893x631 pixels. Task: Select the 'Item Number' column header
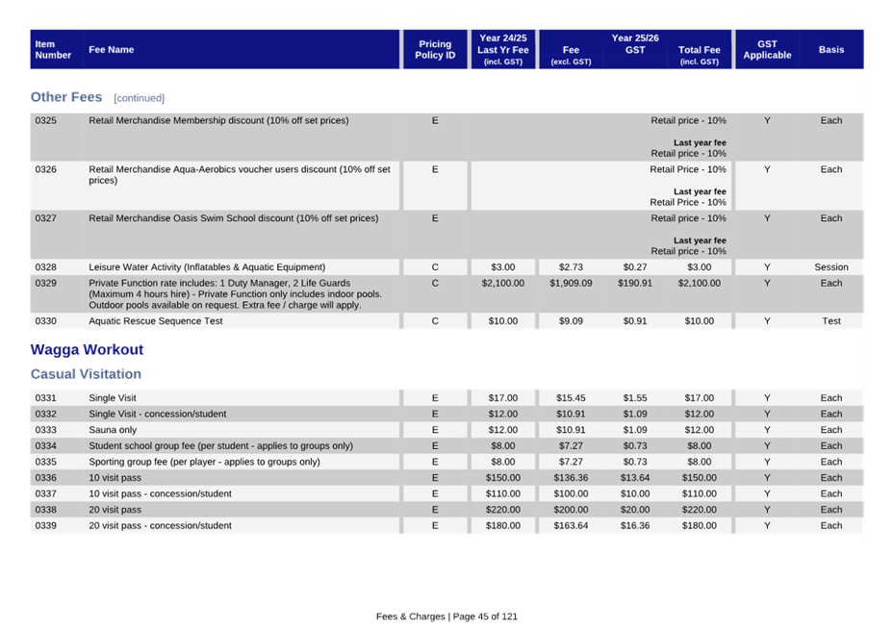[53, 50]
